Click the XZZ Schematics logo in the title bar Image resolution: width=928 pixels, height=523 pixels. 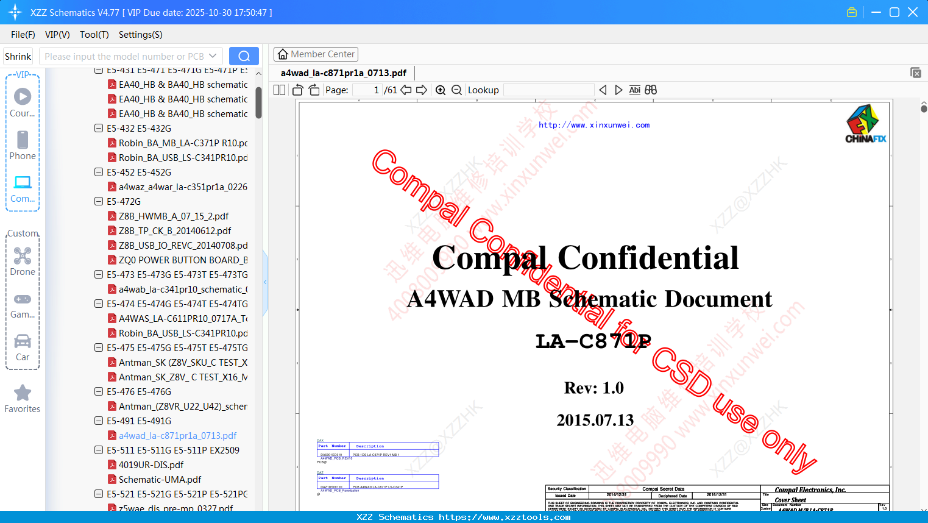pos(15,12)
